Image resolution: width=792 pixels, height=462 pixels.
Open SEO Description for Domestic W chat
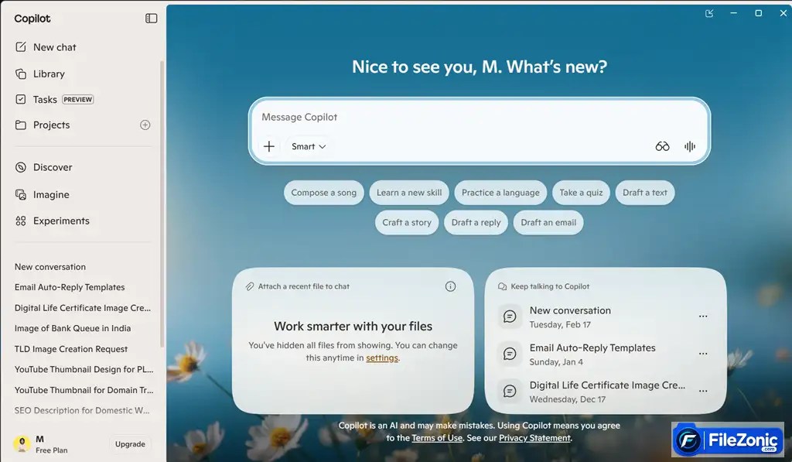pyautogui.click(x=82, y=410)
